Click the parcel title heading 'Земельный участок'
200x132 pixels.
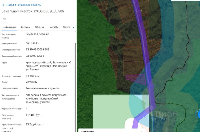click(17, 11)
